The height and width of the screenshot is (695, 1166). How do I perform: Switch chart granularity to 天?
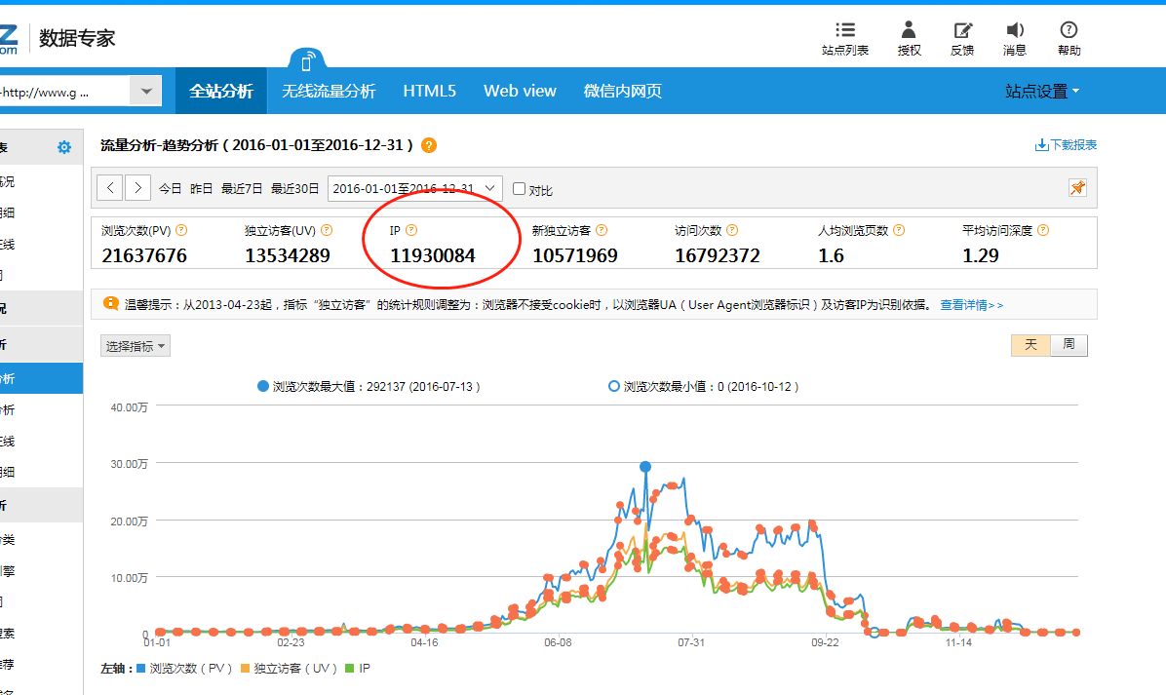(1030, 345)
